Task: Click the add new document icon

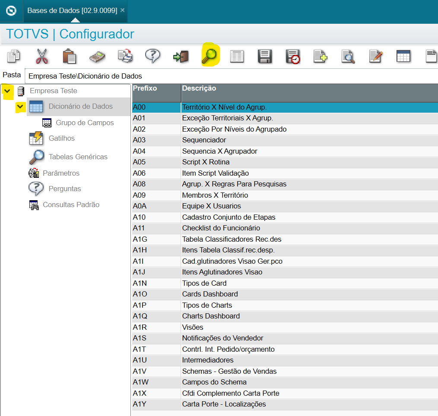Action: tap(320, 57)
